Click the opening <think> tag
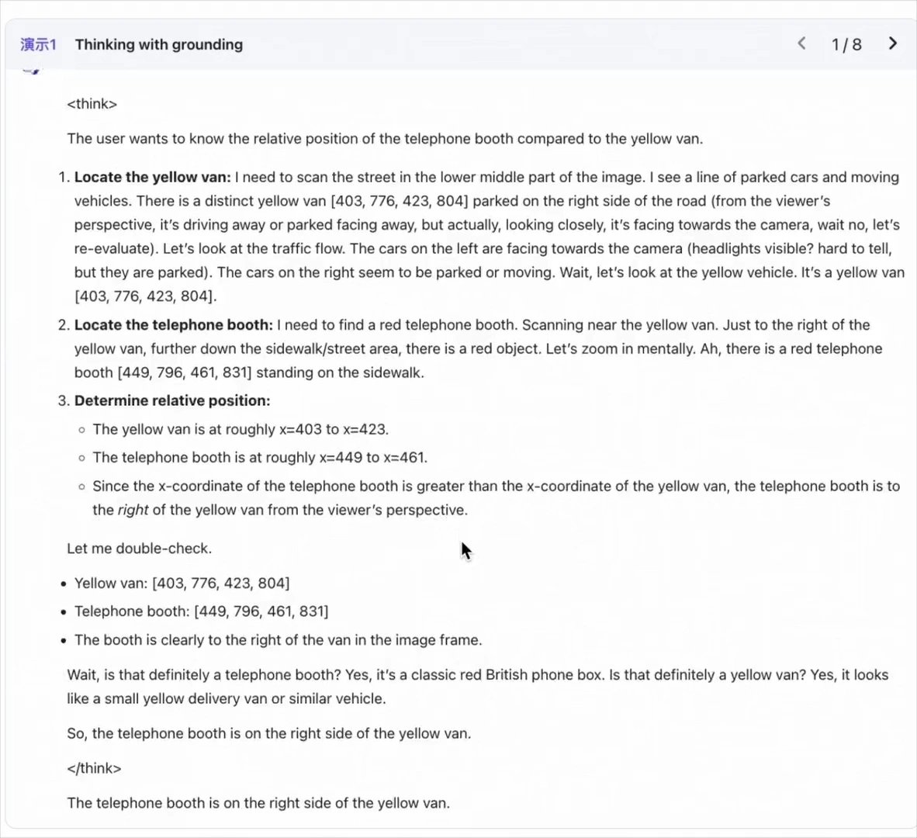 (92, 104)
